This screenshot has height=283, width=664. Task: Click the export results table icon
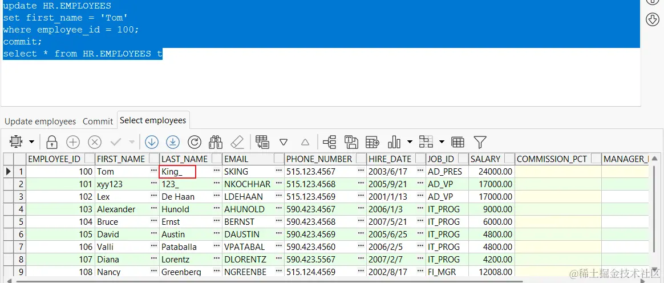(x=373, y=142)
